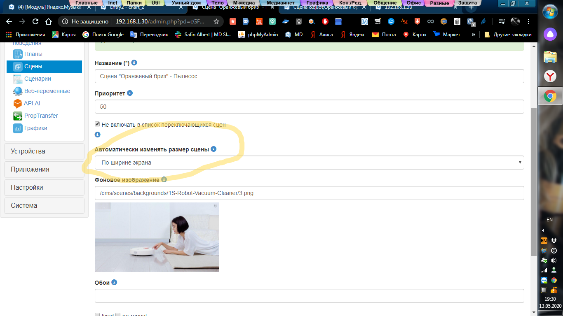Screen dimensions: 563x316
Task: Open the Почта bookmark
Action: coord(384,35)
